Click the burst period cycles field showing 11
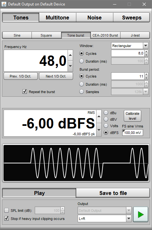Viewport: 152px width, 230px height. 128,76
